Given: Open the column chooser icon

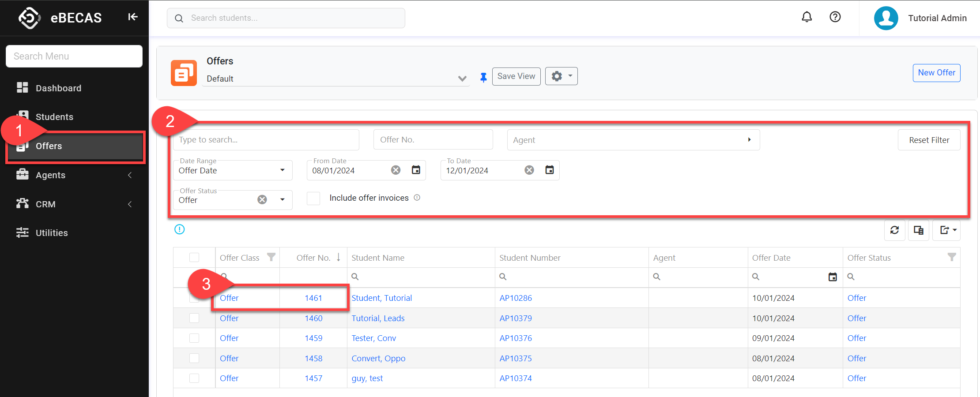Looking at the screenshot, I should (x=918, y=230).
